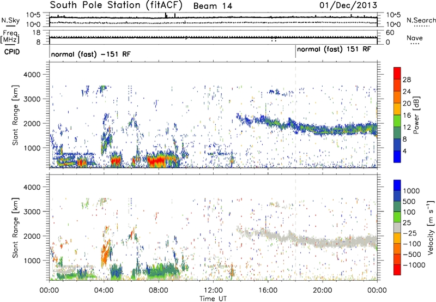Click the grey near-zero velocity swatch

click(x=397, y=227)
